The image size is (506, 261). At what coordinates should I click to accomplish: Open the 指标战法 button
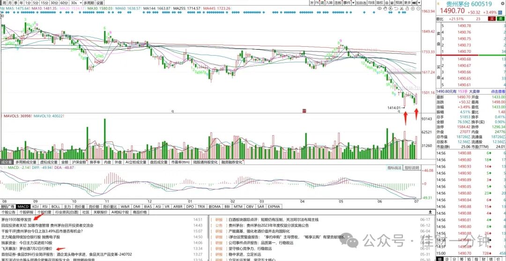click(x=394, y=168)
